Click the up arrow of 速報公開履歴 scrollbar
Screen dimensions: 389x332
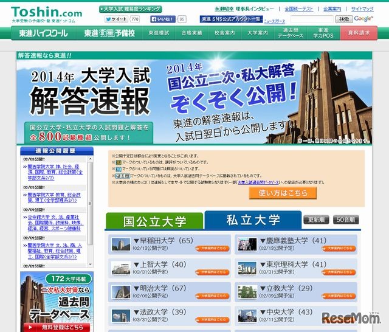(90, 159)
